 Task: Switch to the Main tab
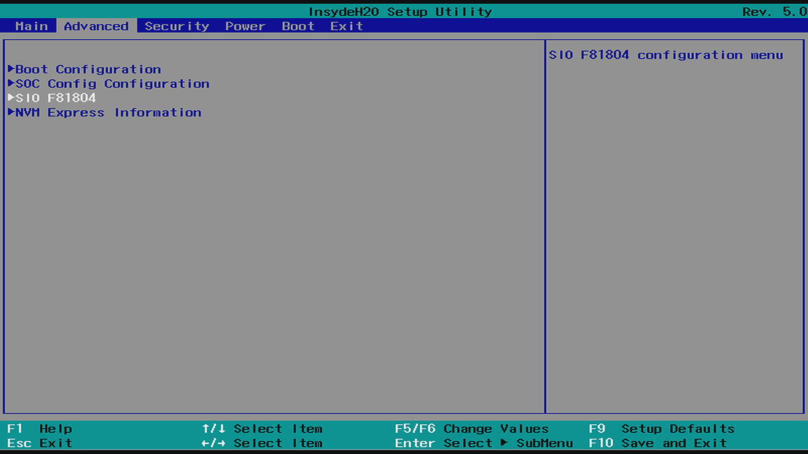point(32,26)
